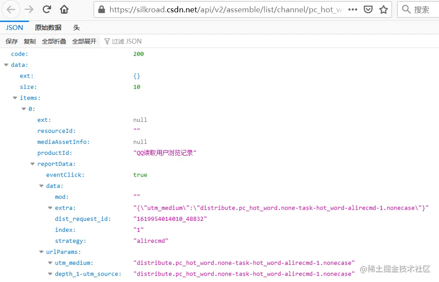Select productId value "QQ读取用户浏览记录"
Viewport: 439px width, 282px height.
point(165,153)
